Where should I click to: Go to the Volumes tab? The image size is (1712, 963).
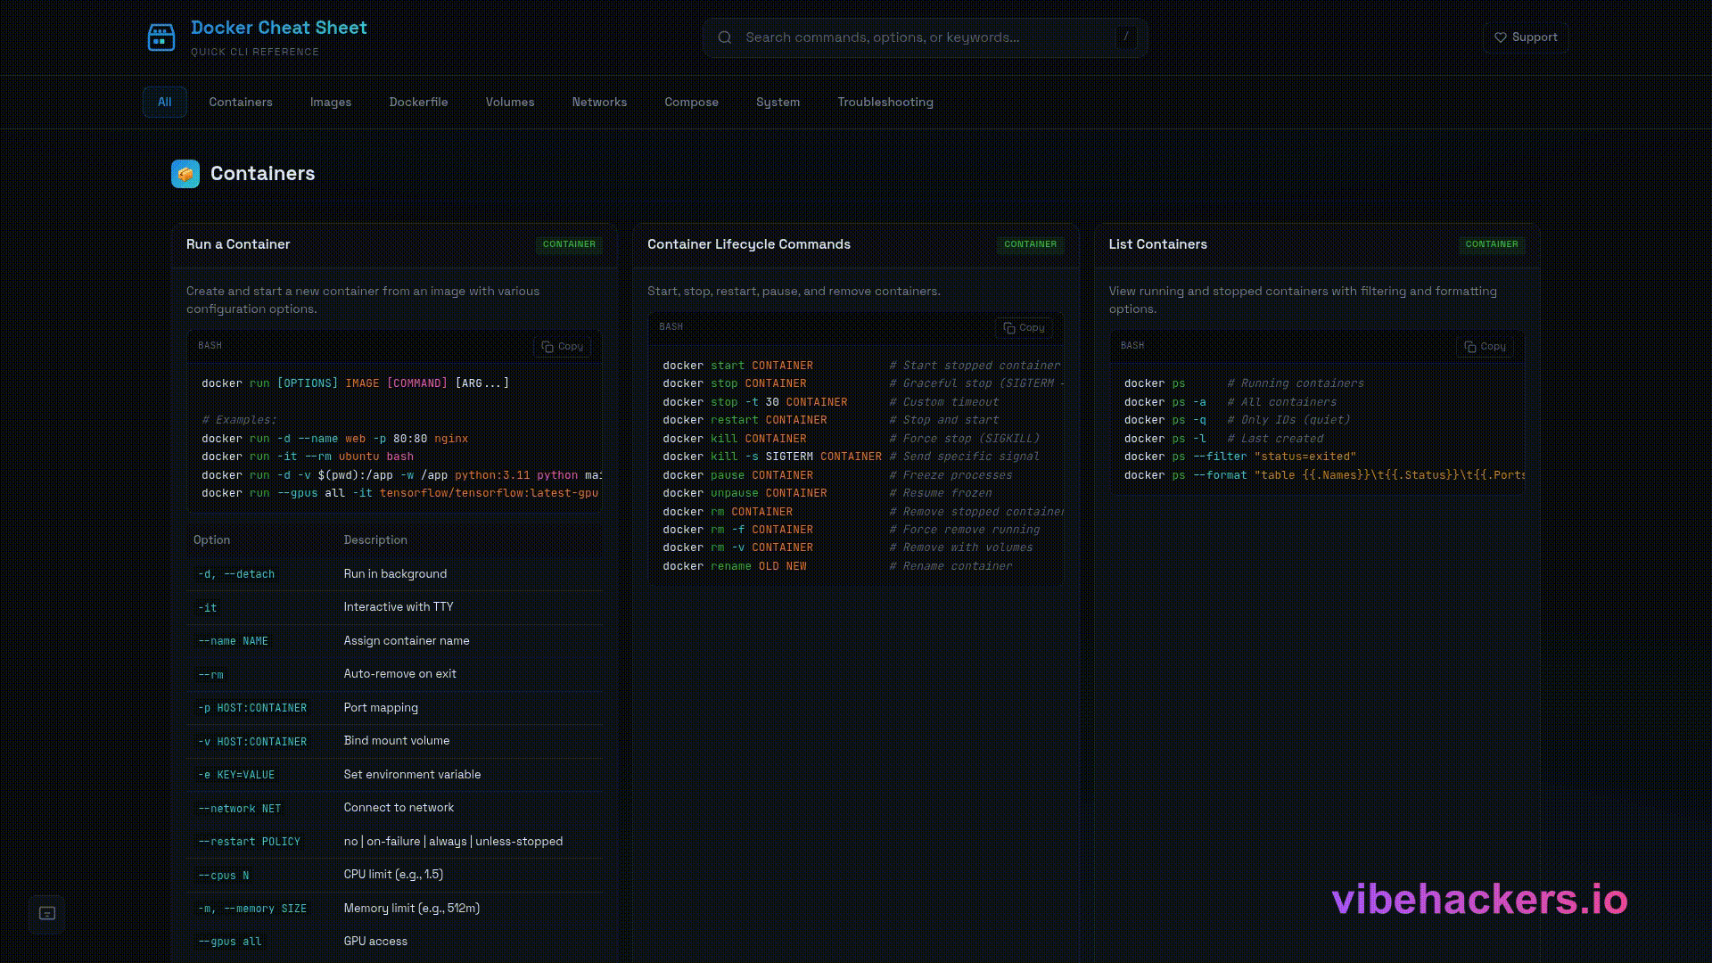510,103
